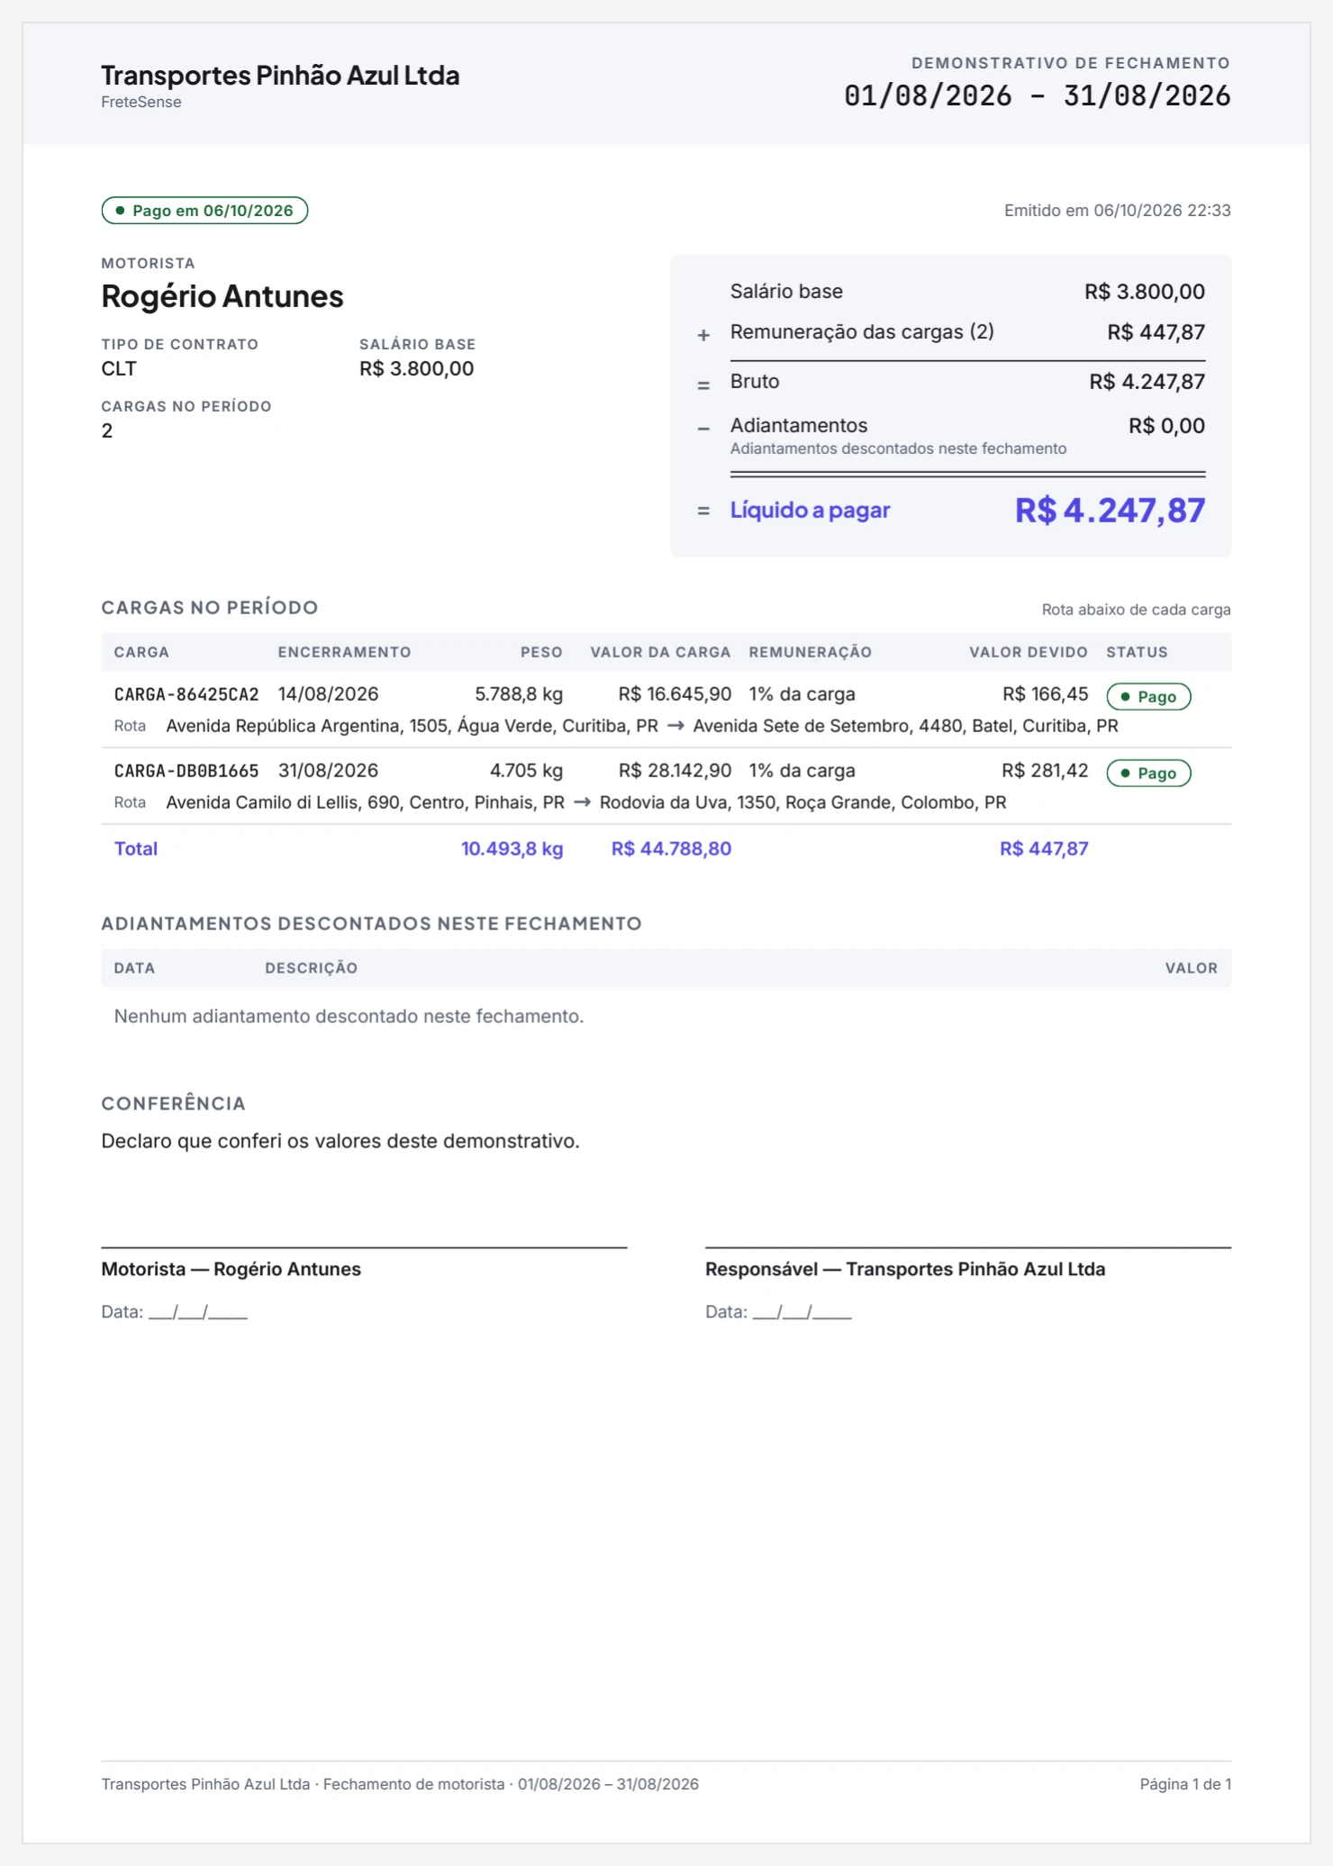Image resolution: width=1333 pixels, height=1866 pixels.
Task: Click the total cargo value "R$ 44.788,80"
Action: pos(671,849)
